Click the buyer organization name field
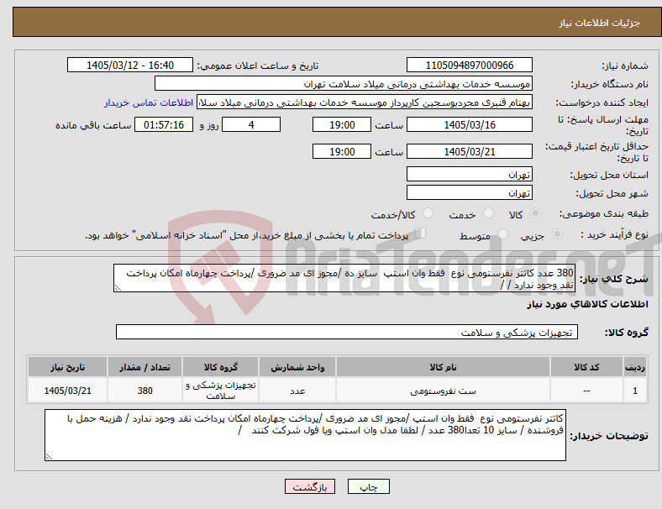This screenshot has height=509, width=662. 344,83
